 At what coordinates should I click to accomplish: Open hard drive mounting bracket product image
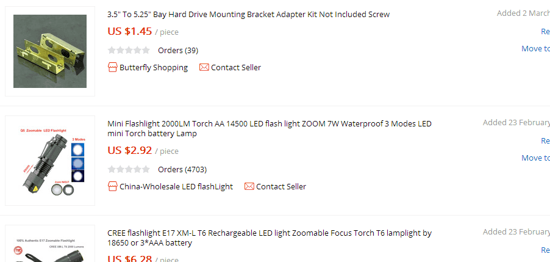coord(50,51)
